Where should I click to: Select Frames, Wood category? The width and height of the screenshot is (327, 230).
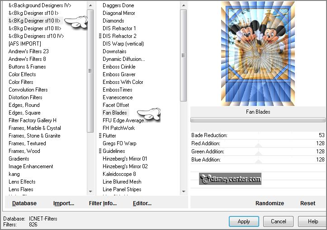point(24,151)
